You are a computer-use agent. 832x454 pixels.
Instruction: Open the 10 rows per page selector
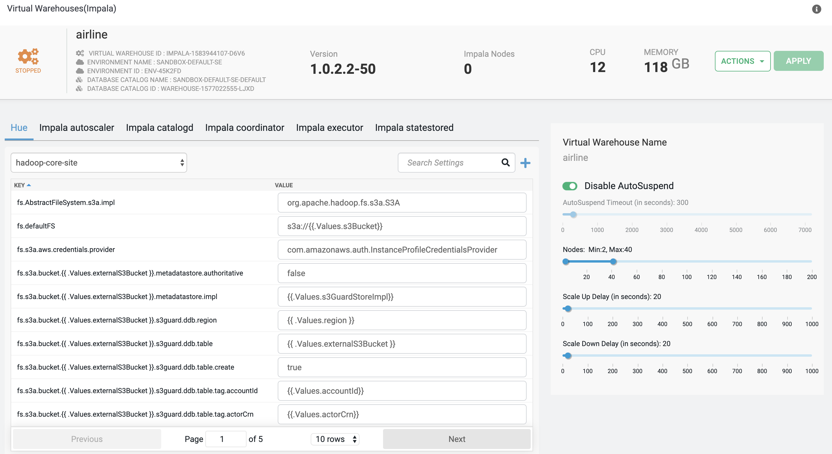coord(335,439)
